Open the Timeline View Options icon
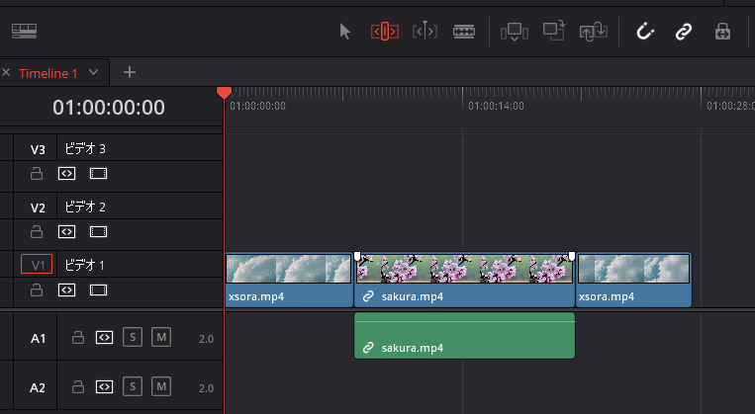Viewport: 755px width, 414px height. tap(24, 31)
